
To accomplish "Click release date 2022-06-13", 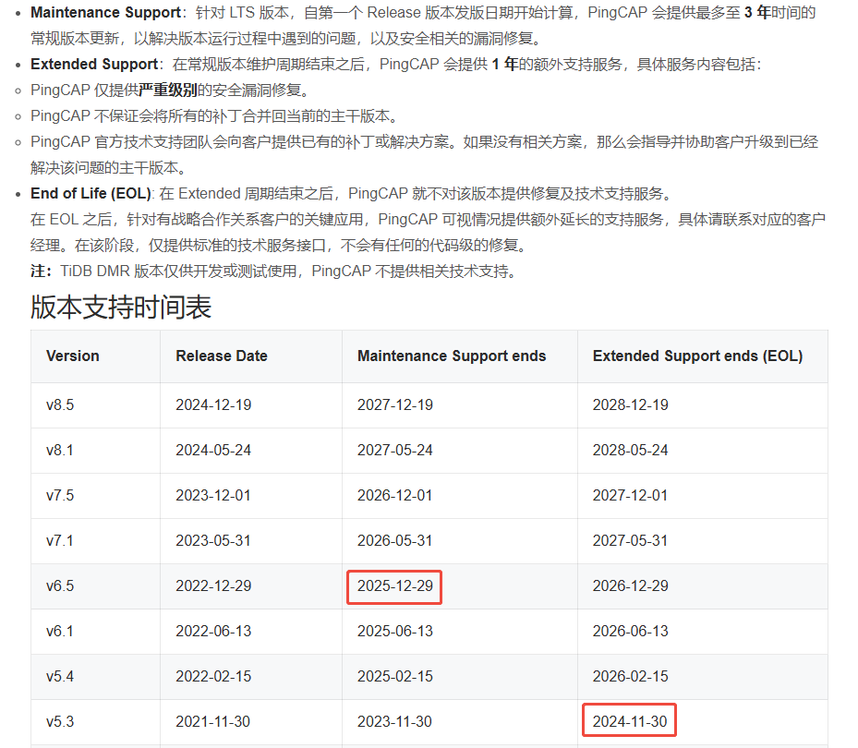I will tap(213, 632).
